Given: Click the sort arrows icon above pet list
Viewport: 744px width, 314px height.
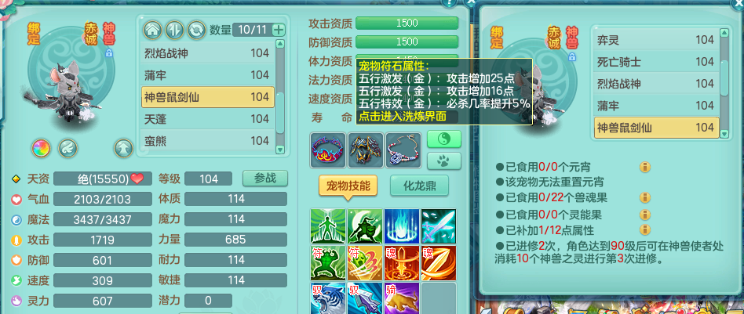Looking at the screenshot, I should click(x=174, y=30).
